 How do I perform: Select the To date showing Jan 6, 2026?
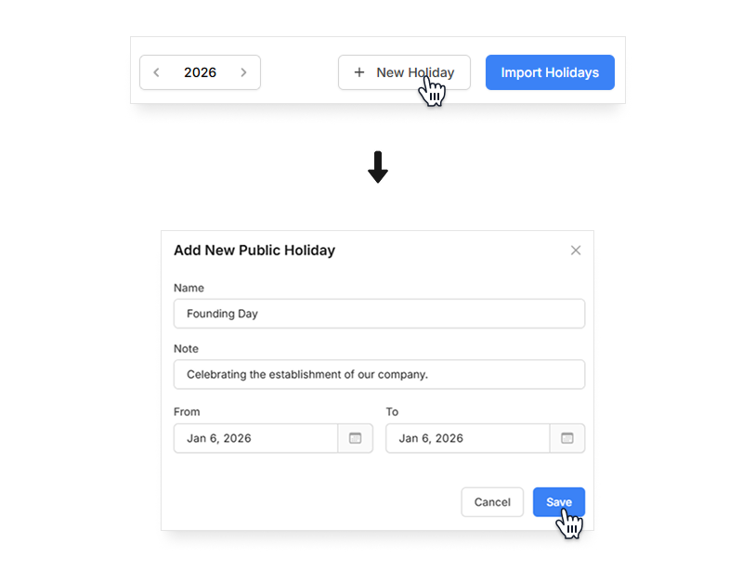click(467, 438)
